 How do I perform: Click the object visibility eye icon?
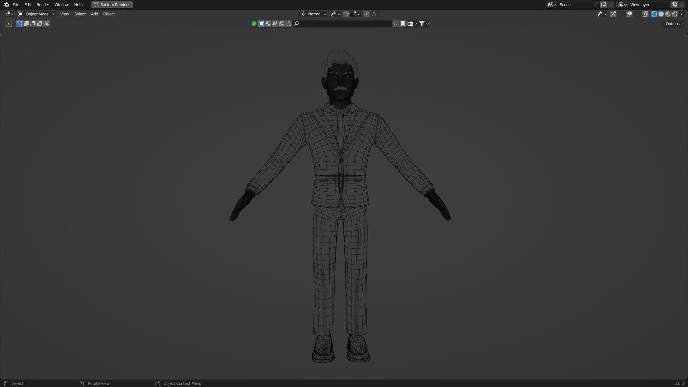(602, 14)
